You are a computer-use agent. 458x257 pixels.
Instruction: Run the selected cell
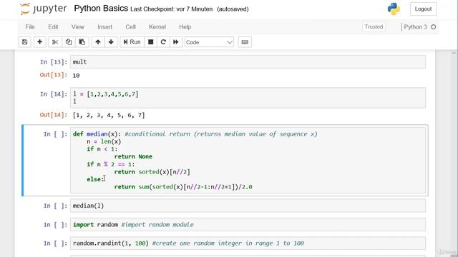132,42
